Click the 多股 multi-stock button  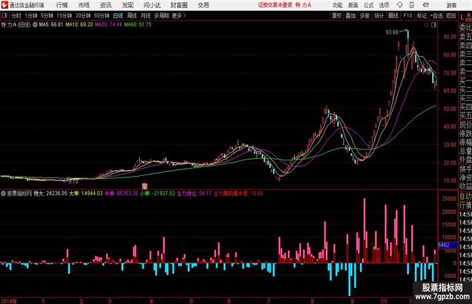[365, 16]
